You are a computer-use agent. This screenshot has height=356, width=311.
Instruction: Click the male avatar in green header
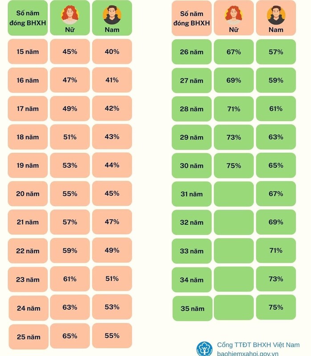pos(112,15)
